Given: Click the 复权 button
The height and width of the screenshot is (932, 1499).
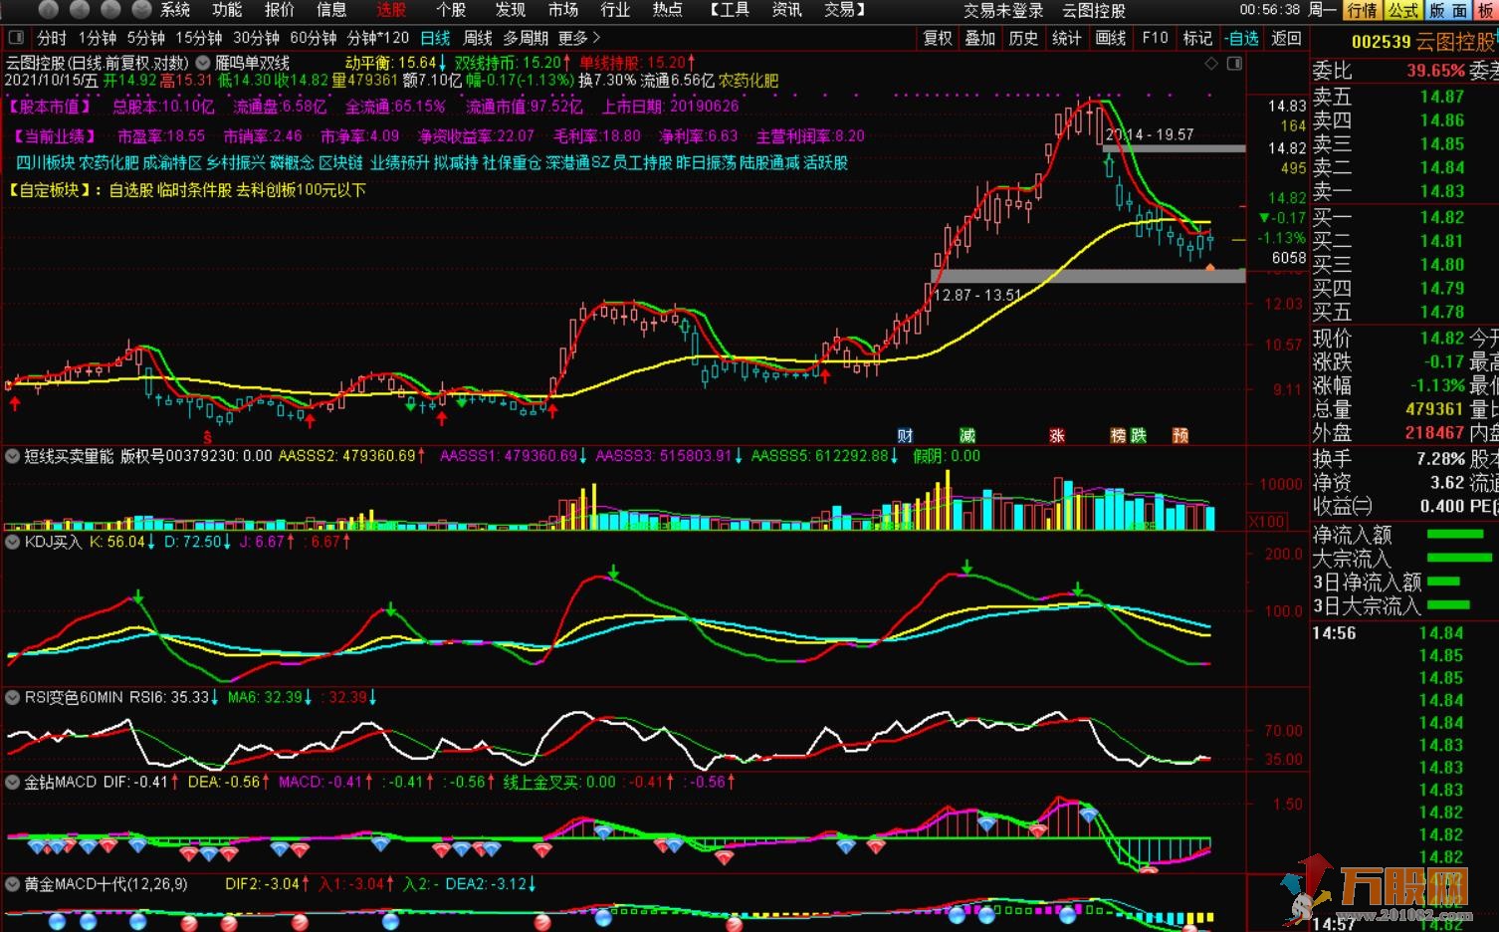Looking at the screenshot, I should point(938,38).
